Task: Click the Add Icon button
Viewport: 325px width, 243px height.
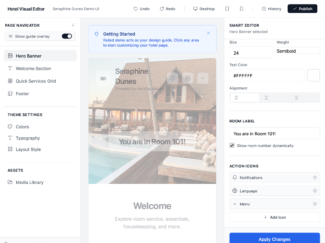Action: (275, 217)
